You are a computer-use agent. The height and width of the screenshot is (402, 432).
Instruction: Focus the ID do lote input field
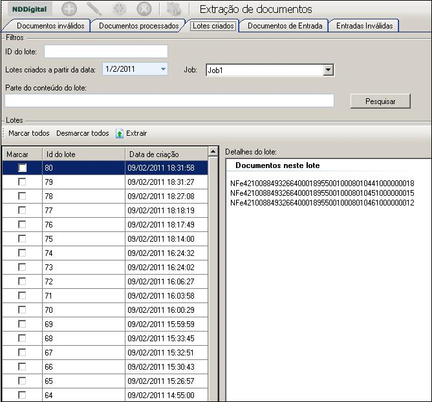[105, 52]
